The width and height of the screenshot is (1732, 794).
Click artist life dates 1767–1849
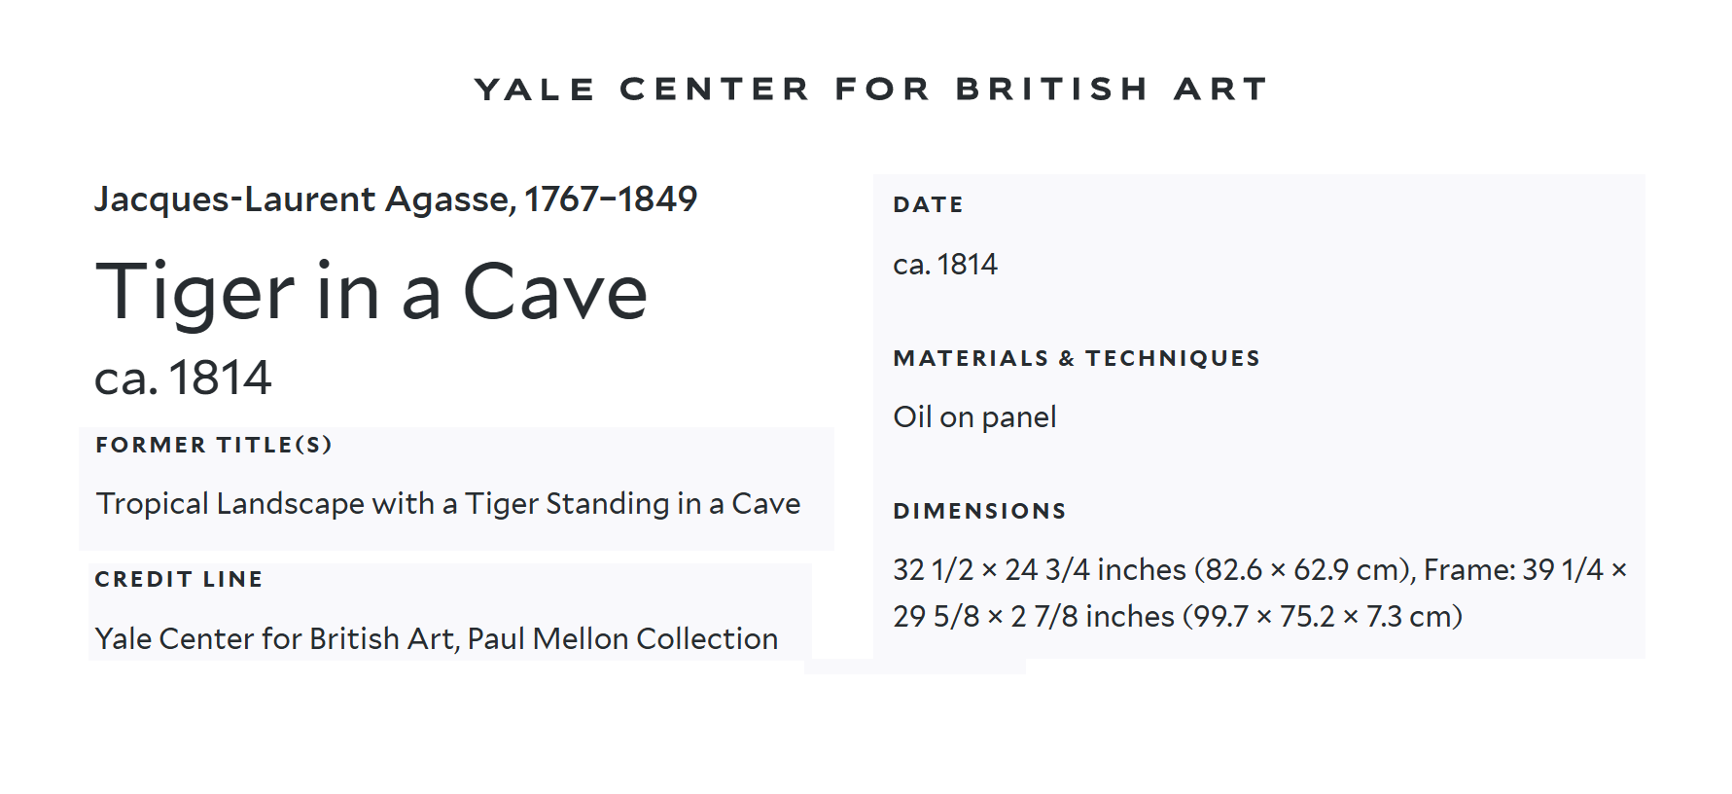coord(611,199)
